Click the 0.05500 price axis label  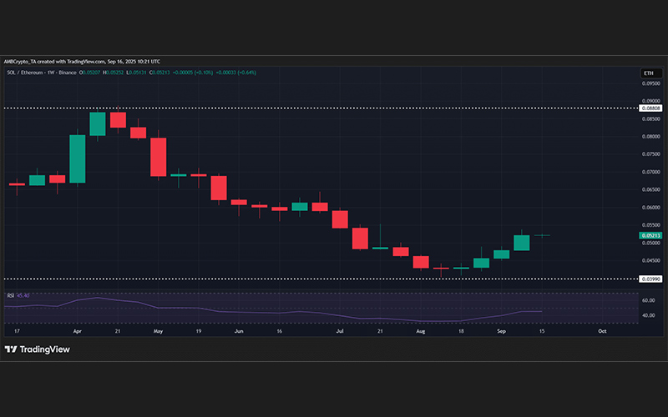point(651,225)
